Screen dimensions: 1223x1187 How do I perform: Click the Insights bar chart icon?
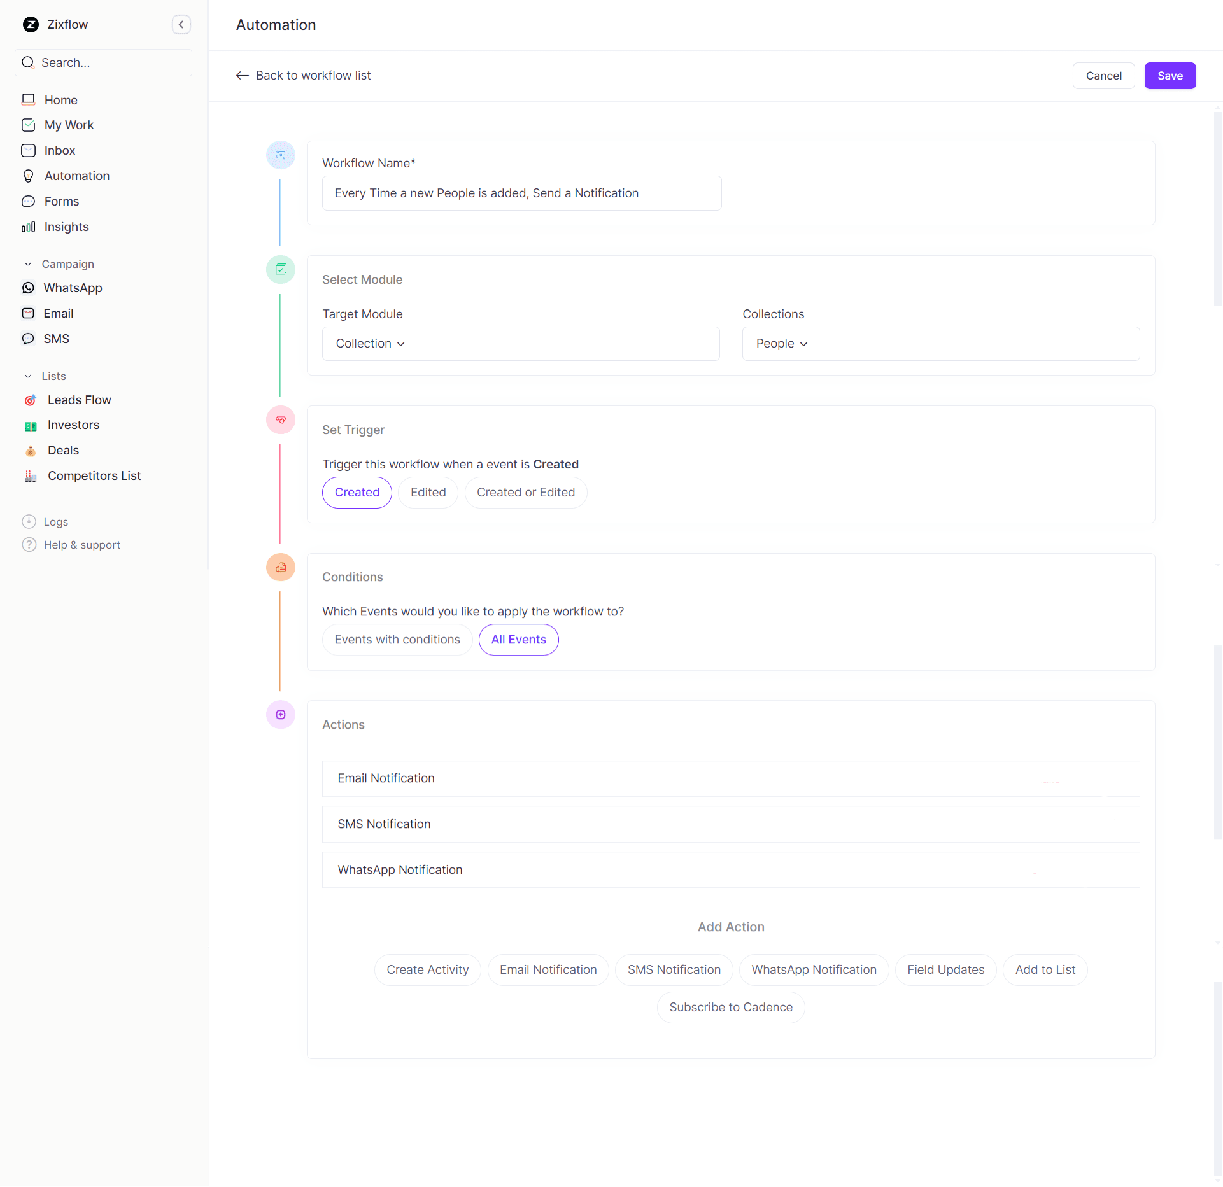pos(28,227)
